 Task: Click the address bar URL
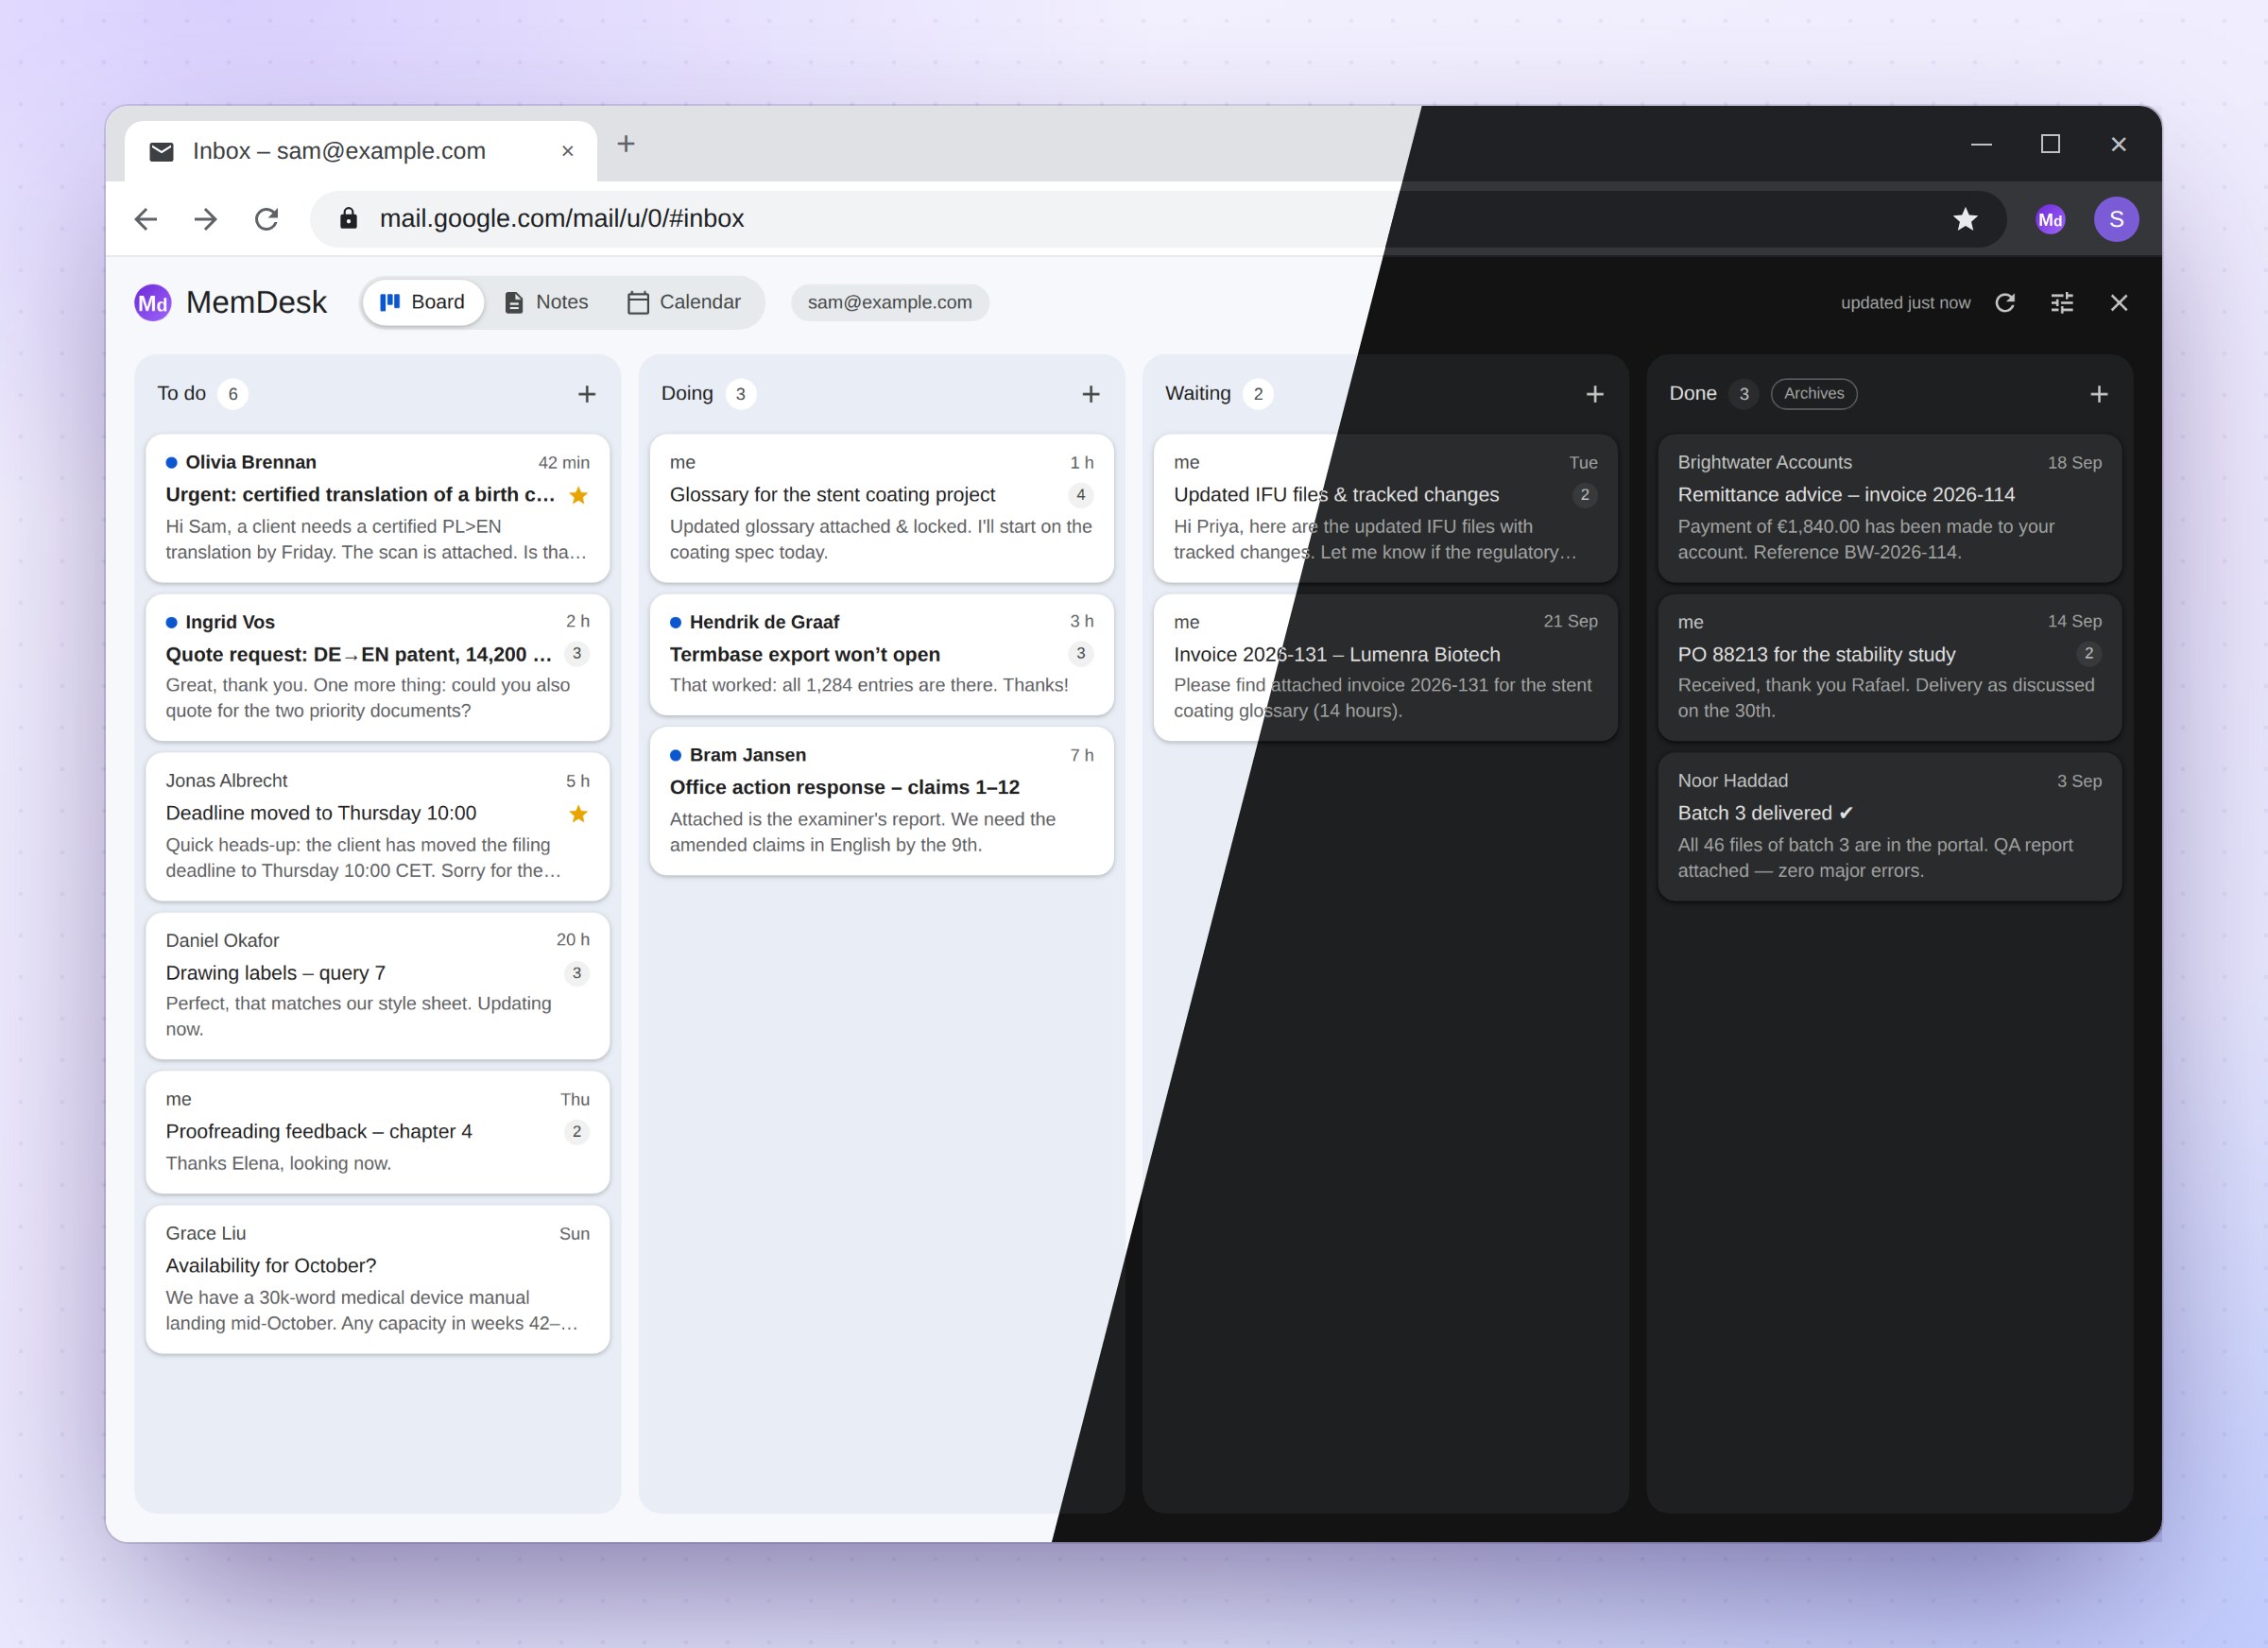tap(561, 218)
